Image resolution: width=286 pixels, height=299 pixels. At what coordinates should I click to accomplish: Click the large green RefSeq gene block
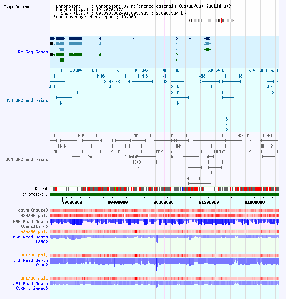point(75,55)
